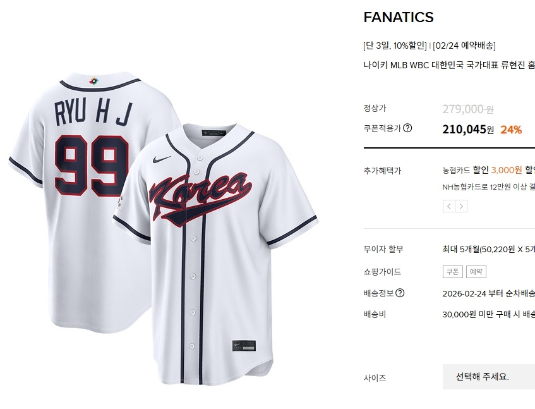Screen dimensions: 535x409
Task: Go to next card benefit arrow
Action: click(x=461, y=206)
